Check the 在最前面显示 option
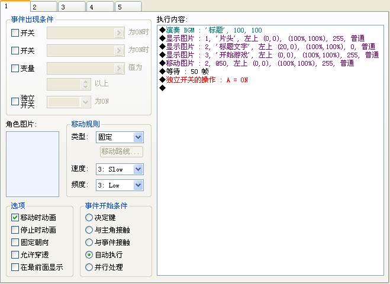The height and width of the screenshot is (284, 390). pos(15,267)
